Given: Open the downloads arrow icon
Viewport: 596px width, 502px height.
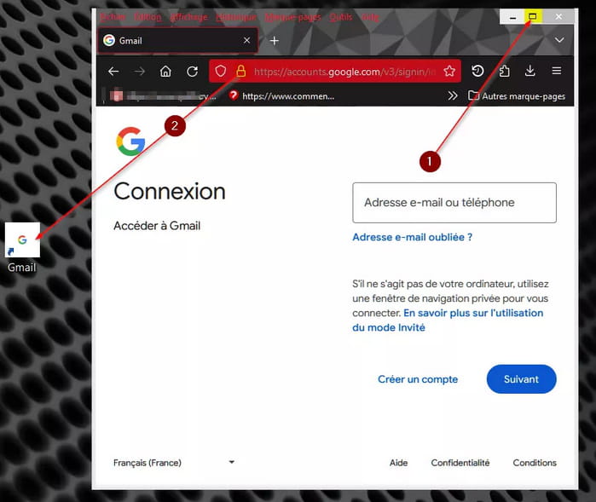Looking at the screenshot, I should pos(529,71).
